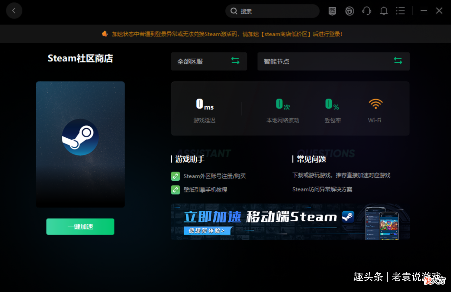451x292 pixels.
Task: Click the orange Steam login warning notice
Action: point(227,34)
